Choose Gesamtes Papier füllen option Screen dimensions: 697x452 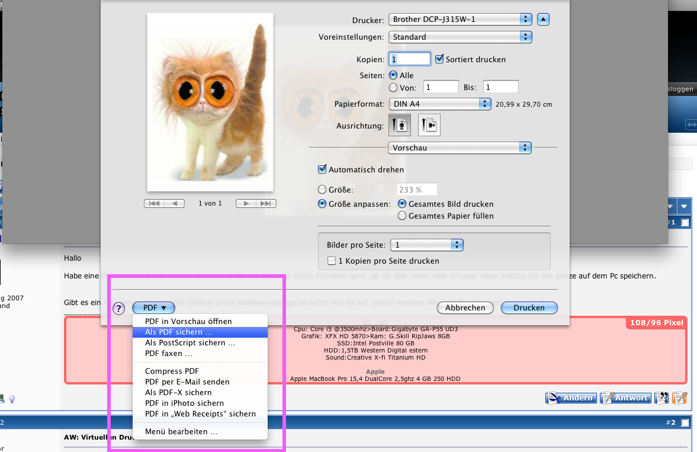pyautogui.click(x=402, y=216)
